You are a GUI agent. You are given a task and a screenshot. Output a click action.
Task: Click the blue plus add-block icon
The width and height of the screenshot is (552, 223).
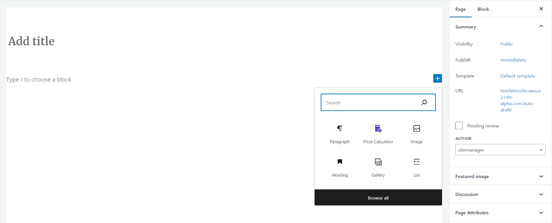click(437, 78)
